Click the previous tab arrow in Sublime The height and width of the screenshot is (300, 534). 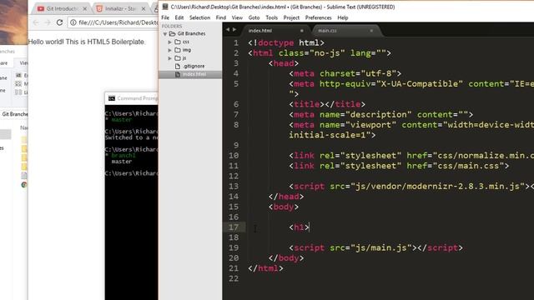tap(228, 30)
